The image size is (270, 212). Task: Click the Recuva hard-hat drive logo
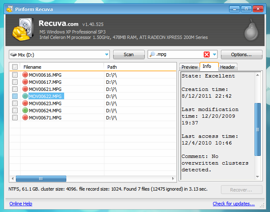click(23, 29)
